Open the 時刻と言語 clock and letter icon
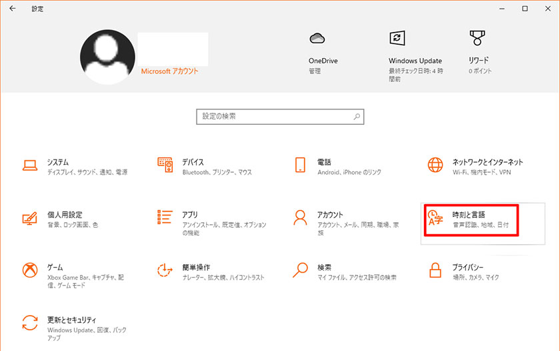 pos(435,218)
